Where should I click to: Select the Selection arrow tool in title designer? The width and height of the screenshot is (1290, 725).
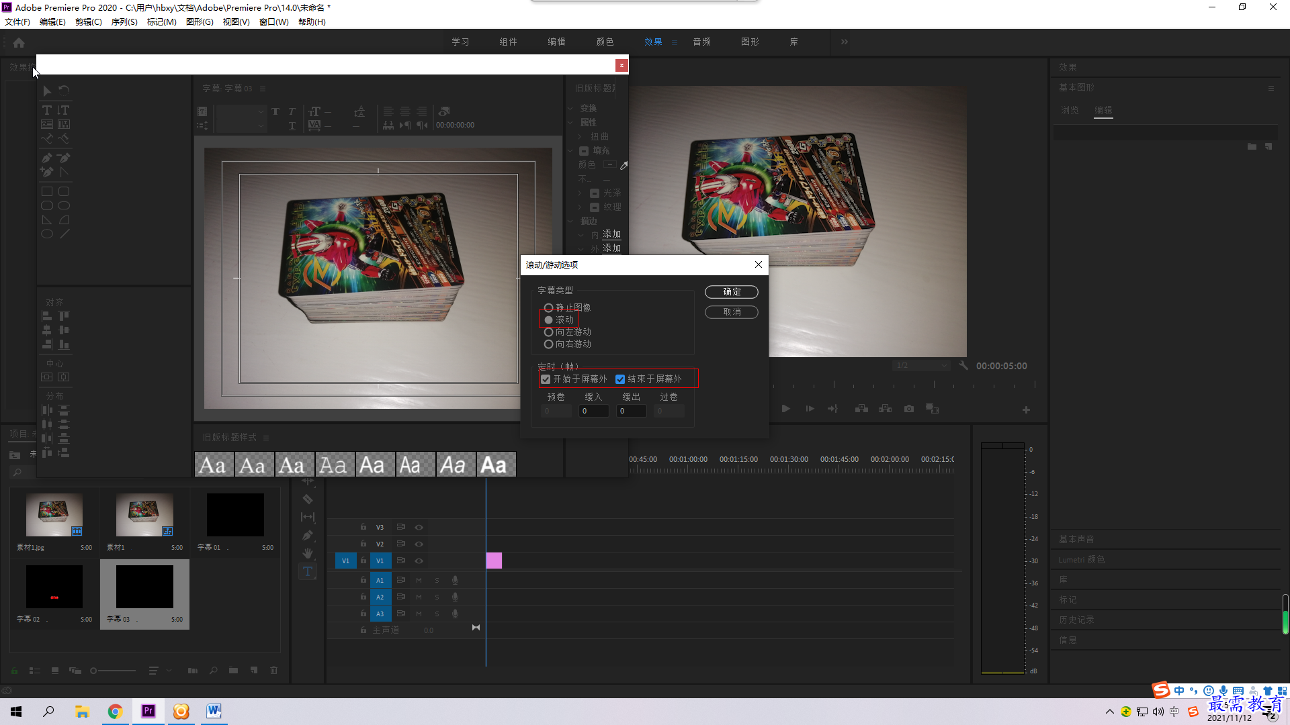pyautogui.click(x=47, y=91)
